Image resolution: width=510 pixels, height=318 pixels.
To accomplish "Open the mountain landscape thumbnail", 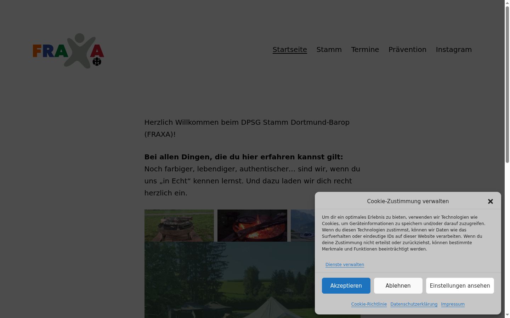I will click(303, 225).
